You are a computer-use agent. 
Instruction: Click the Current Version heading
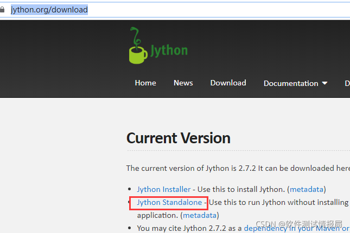(179, 138)
